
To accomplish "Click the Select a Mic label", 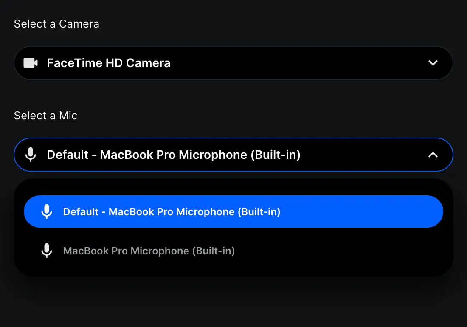I will pyautogui.click(x=45, y=115).
